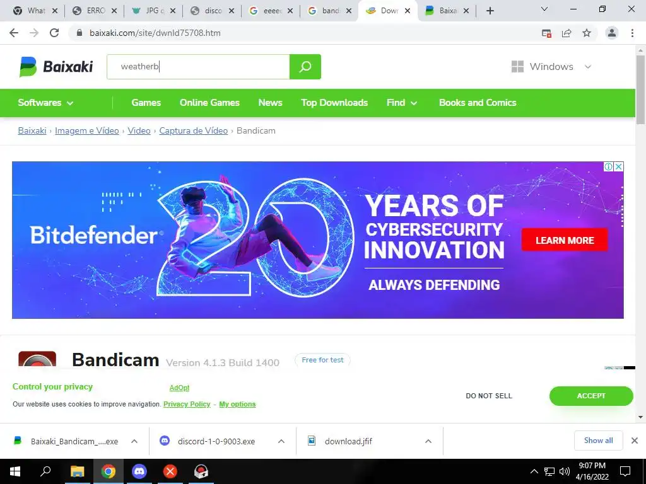
Task: Bookmark this page with the star
Action: (x=587, y=33)
